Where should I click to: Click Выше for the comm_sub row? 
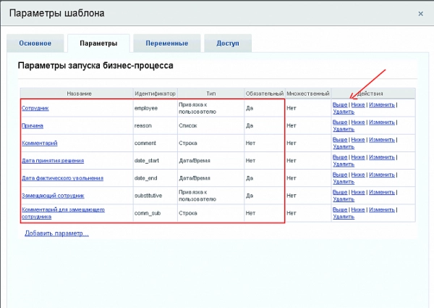[340, 209]
